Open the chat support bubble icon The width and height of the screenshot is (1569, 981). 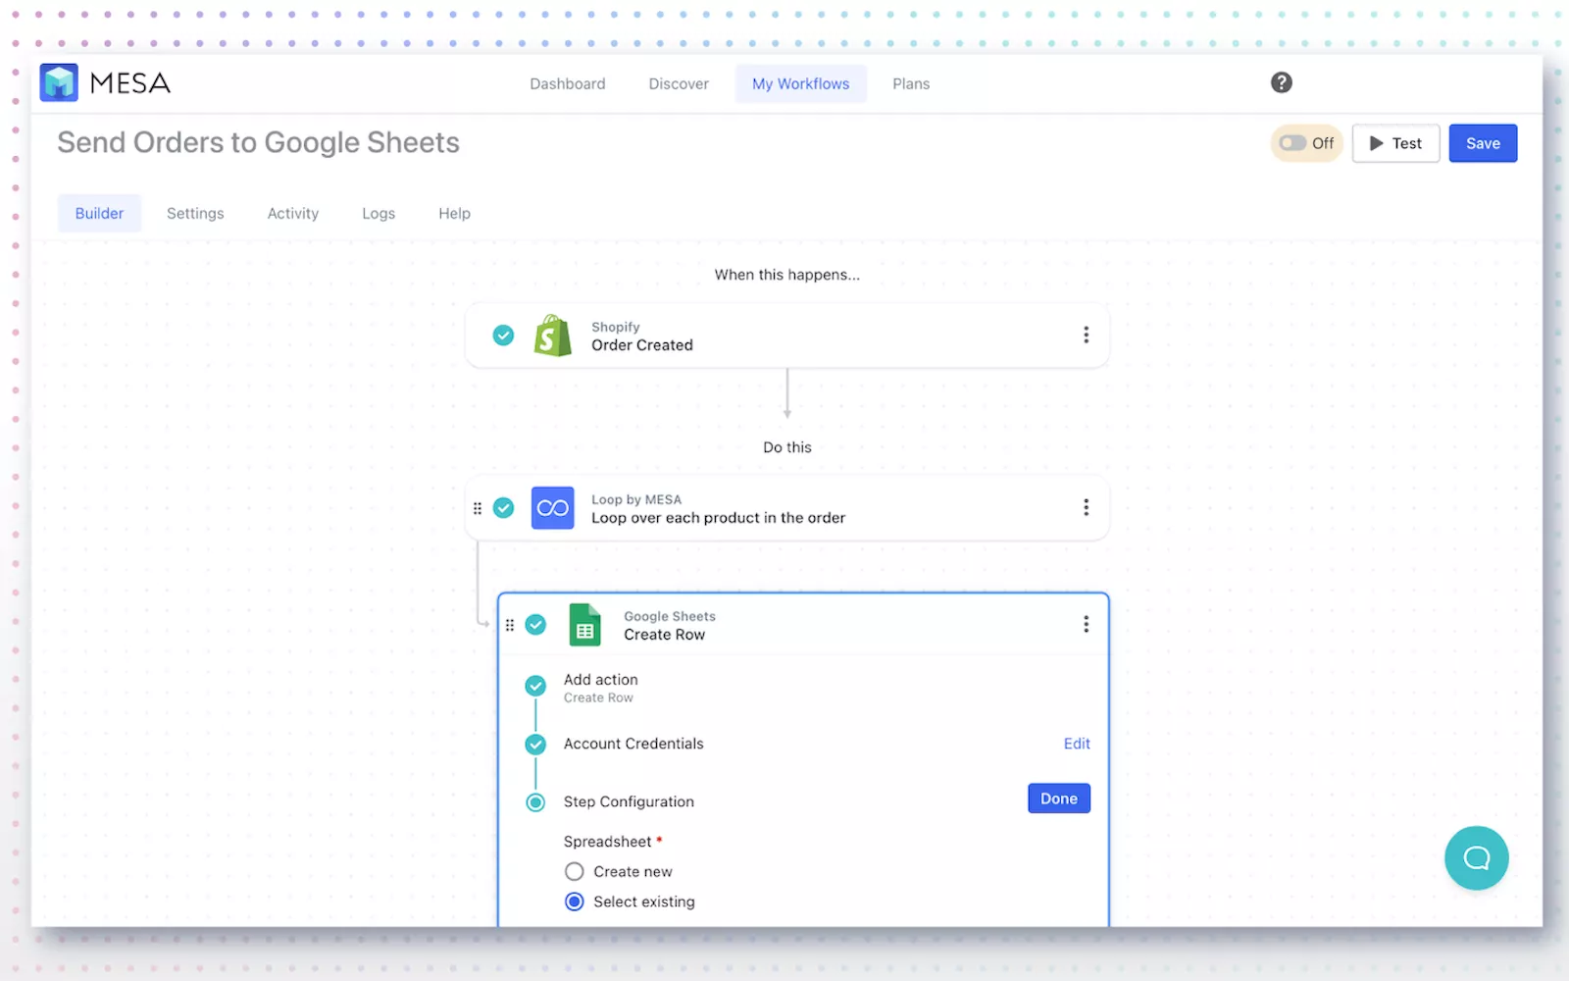point(1476,858)
